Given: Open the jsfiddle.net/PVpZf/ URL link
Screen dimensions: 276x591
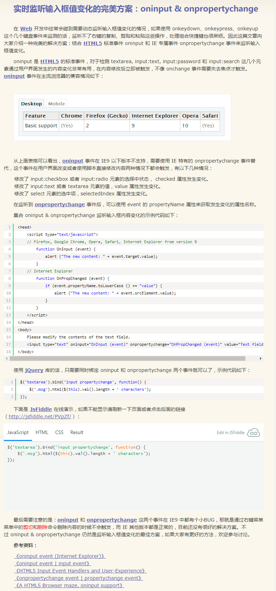Looking at the screenshot, I should (x=40, y=417).
